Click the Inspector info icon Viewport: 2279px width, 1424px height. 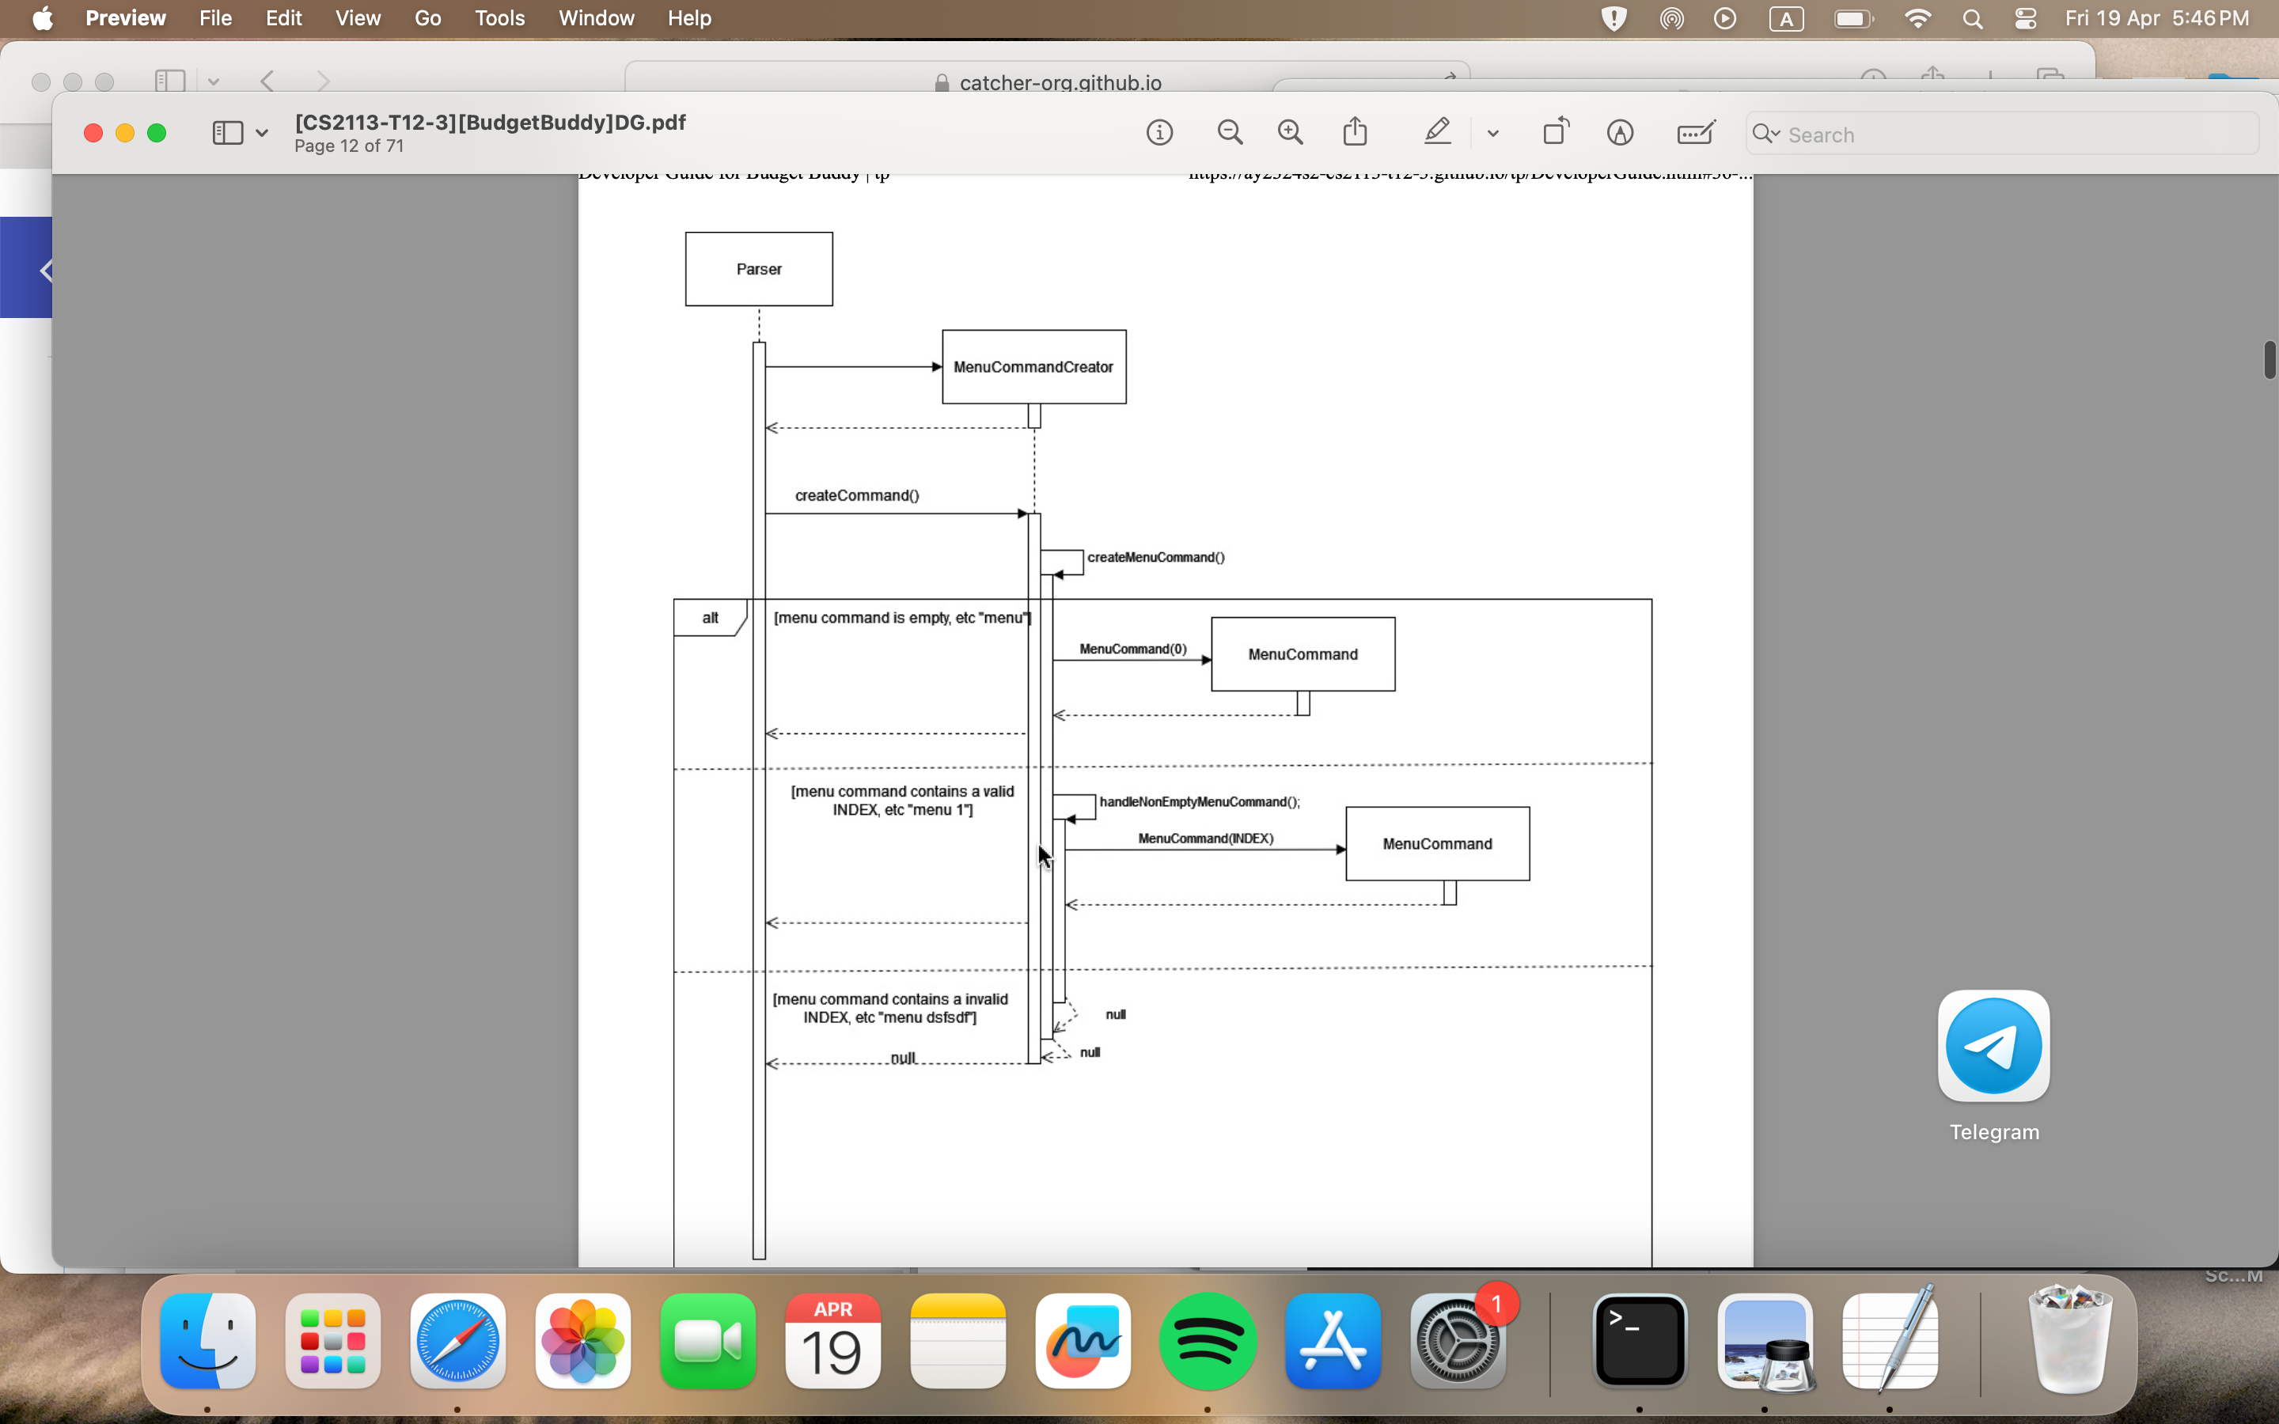click(x=1159, y=133)
